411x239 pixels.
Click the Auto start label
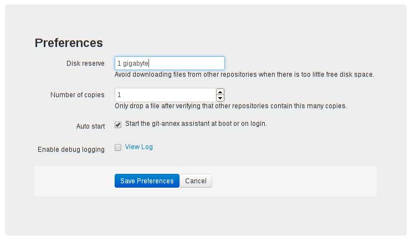point(90,126)
